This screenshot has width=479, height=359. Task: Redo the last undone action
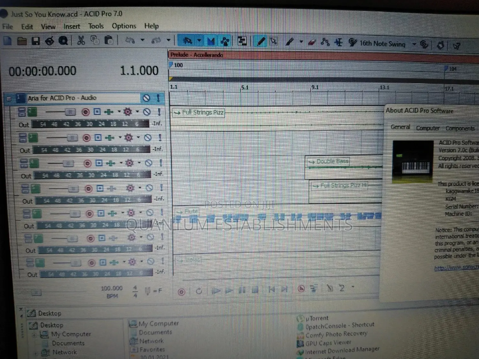[156, 40]
